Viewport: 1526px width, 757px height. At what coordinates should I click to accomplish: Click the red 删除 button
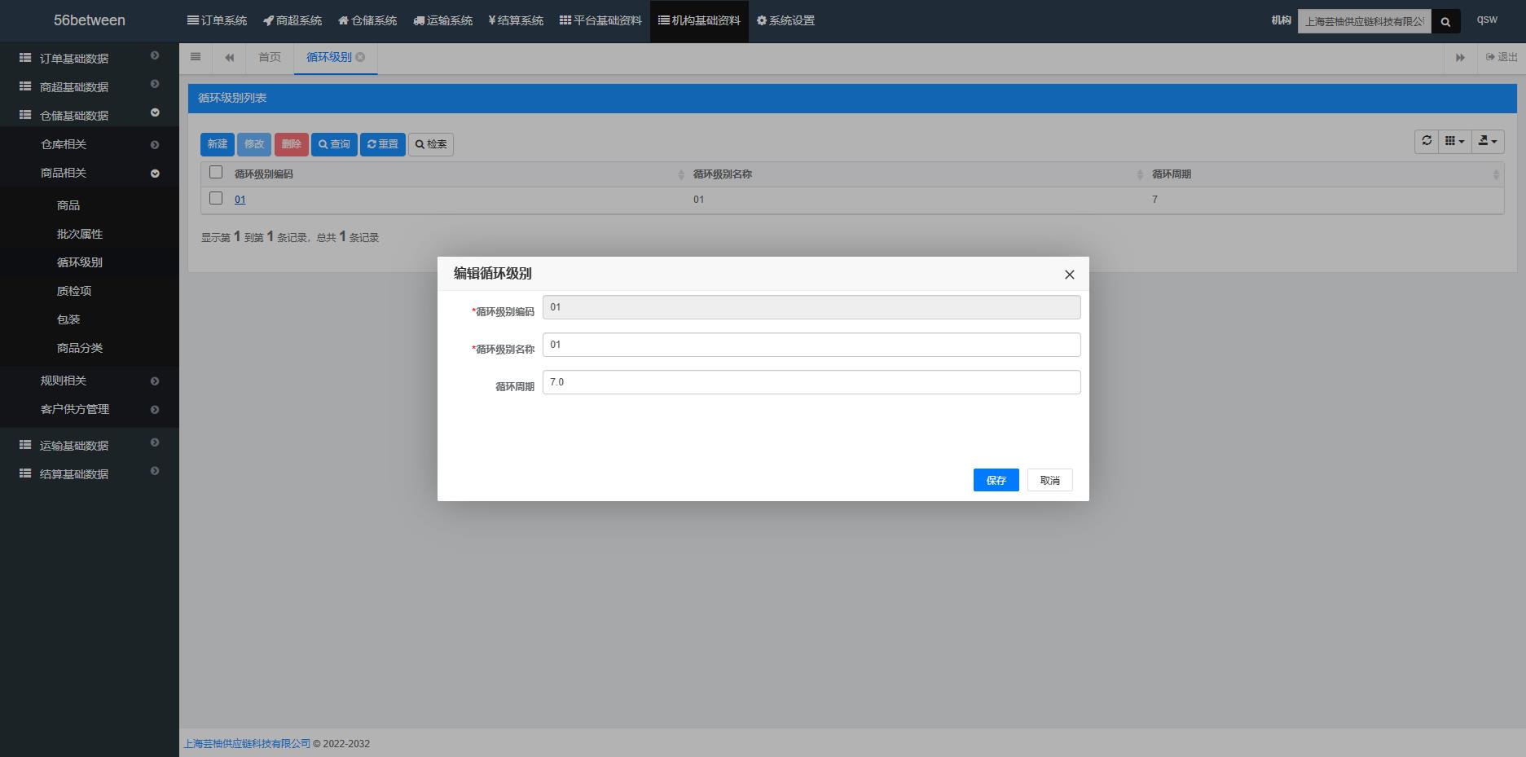[x=292, y=144]
